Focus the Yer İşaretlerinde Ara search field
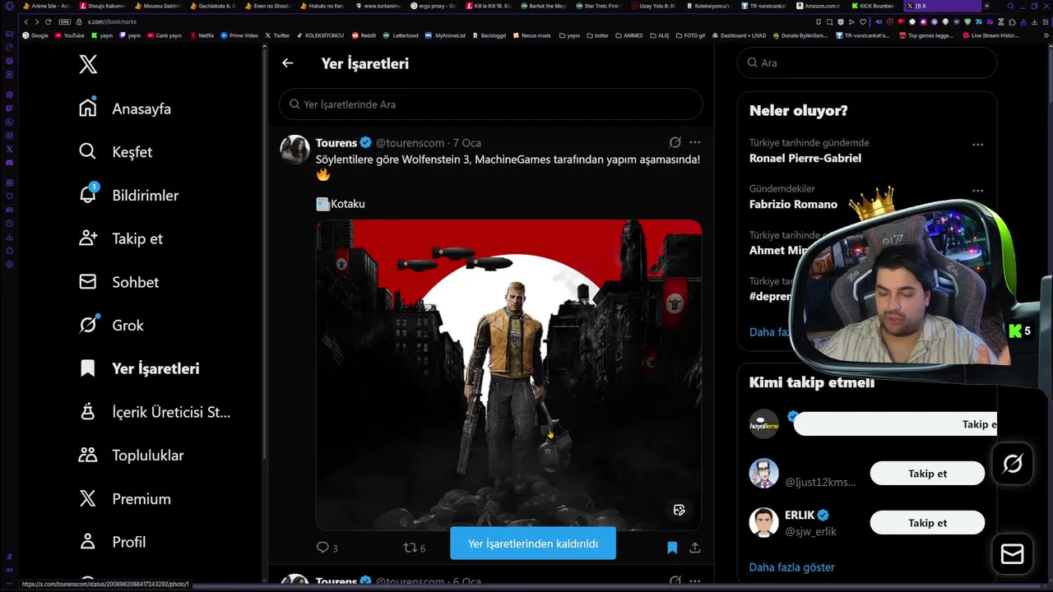Viewport: 1053px width, 592px height. coord(491,104)
